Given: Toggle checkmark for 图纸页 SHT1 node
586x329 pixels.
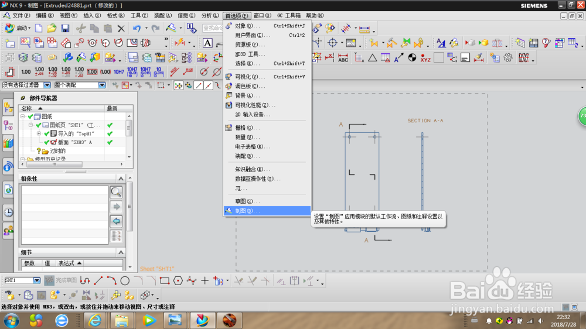Looking at the screenshot, I should (39, 125).
